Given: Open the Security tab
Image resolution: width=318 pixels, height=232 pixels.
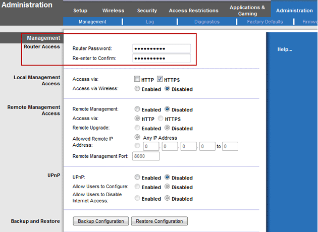Looking at the screenshot, I should pos(147,11).
